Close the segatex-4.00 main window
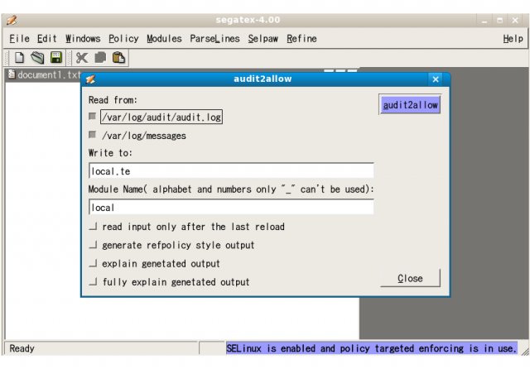 click(515, 21)
